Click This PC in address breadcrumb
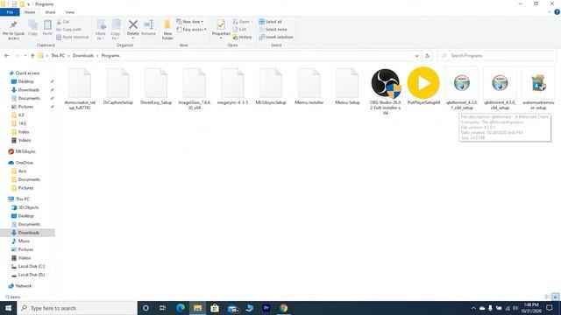 [x=58, y=56]
